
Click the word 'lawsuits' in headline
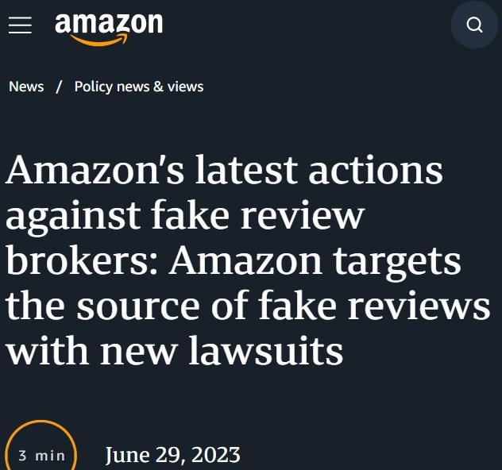coord(266,350)
